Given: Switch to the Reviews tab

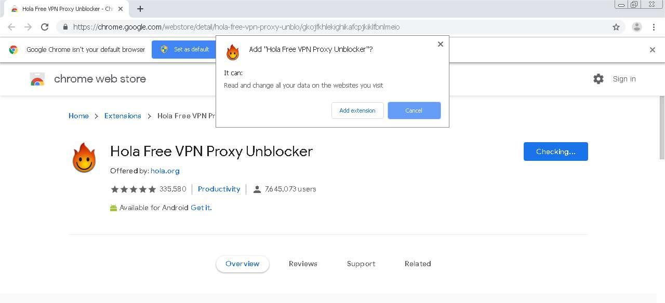Looking at the screenshot, I should click(303, 264).
